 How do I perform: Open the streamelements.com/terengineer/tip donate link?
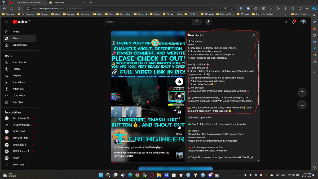(x=223, y=124)
